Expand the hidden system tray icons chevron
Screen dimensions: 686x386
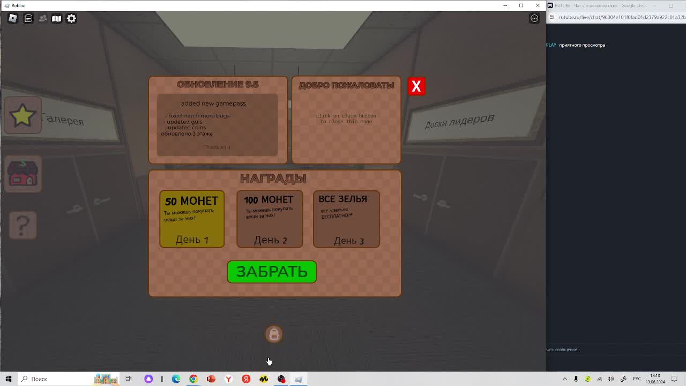point(564,379)
